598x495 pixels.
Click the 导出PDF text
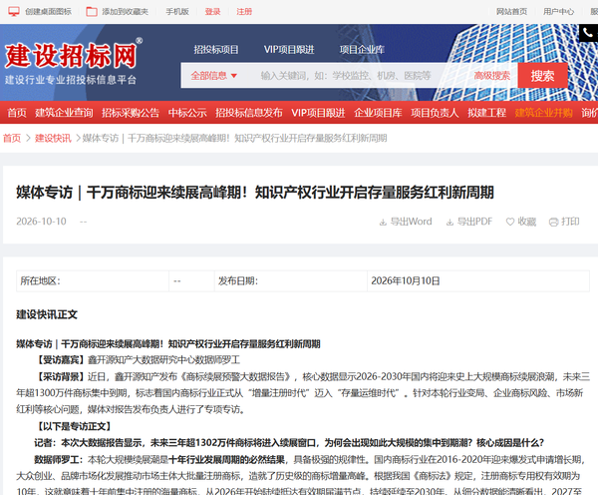pos(474,222)
